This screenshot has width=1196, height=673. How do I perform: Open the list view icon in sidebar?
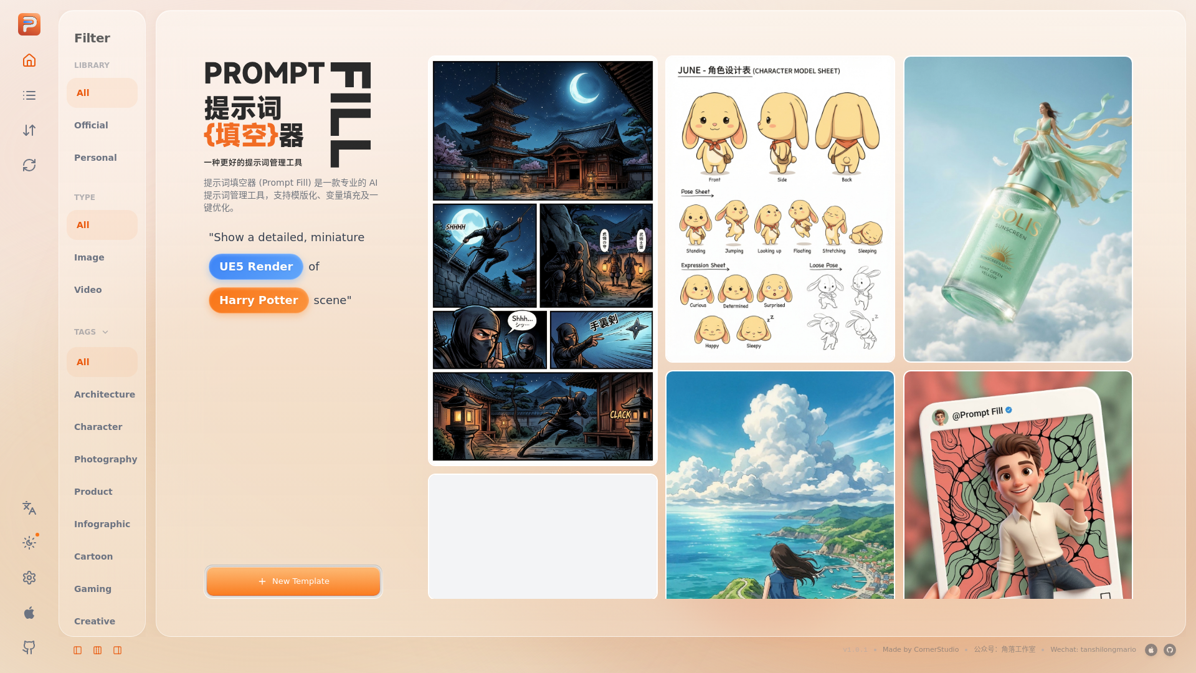click(x=29, y=95)
